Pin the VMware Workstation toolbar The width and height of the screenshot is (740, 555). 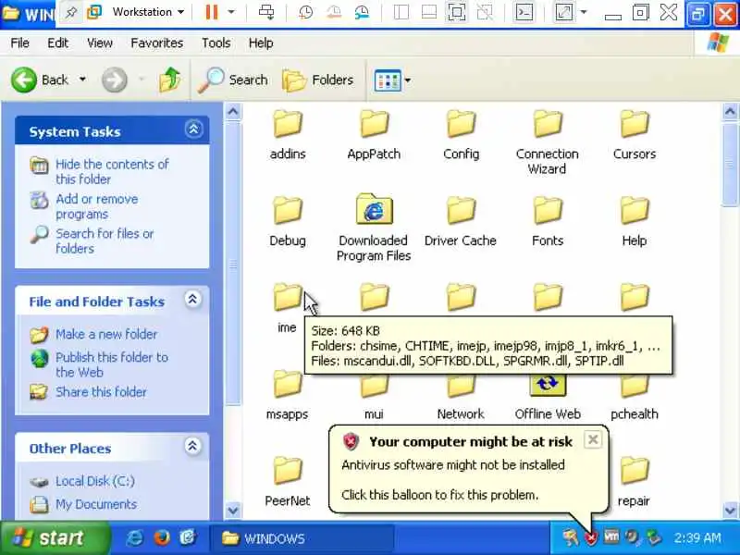coord(71,12)
